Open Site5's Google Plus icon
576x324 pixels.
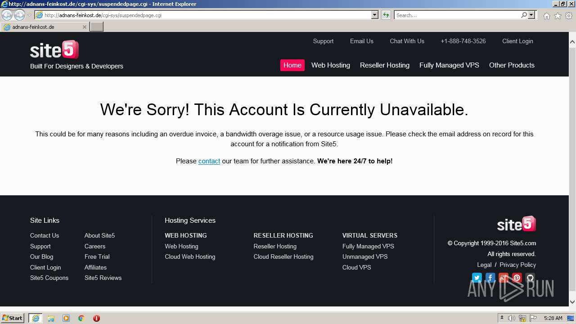(504, 278)
